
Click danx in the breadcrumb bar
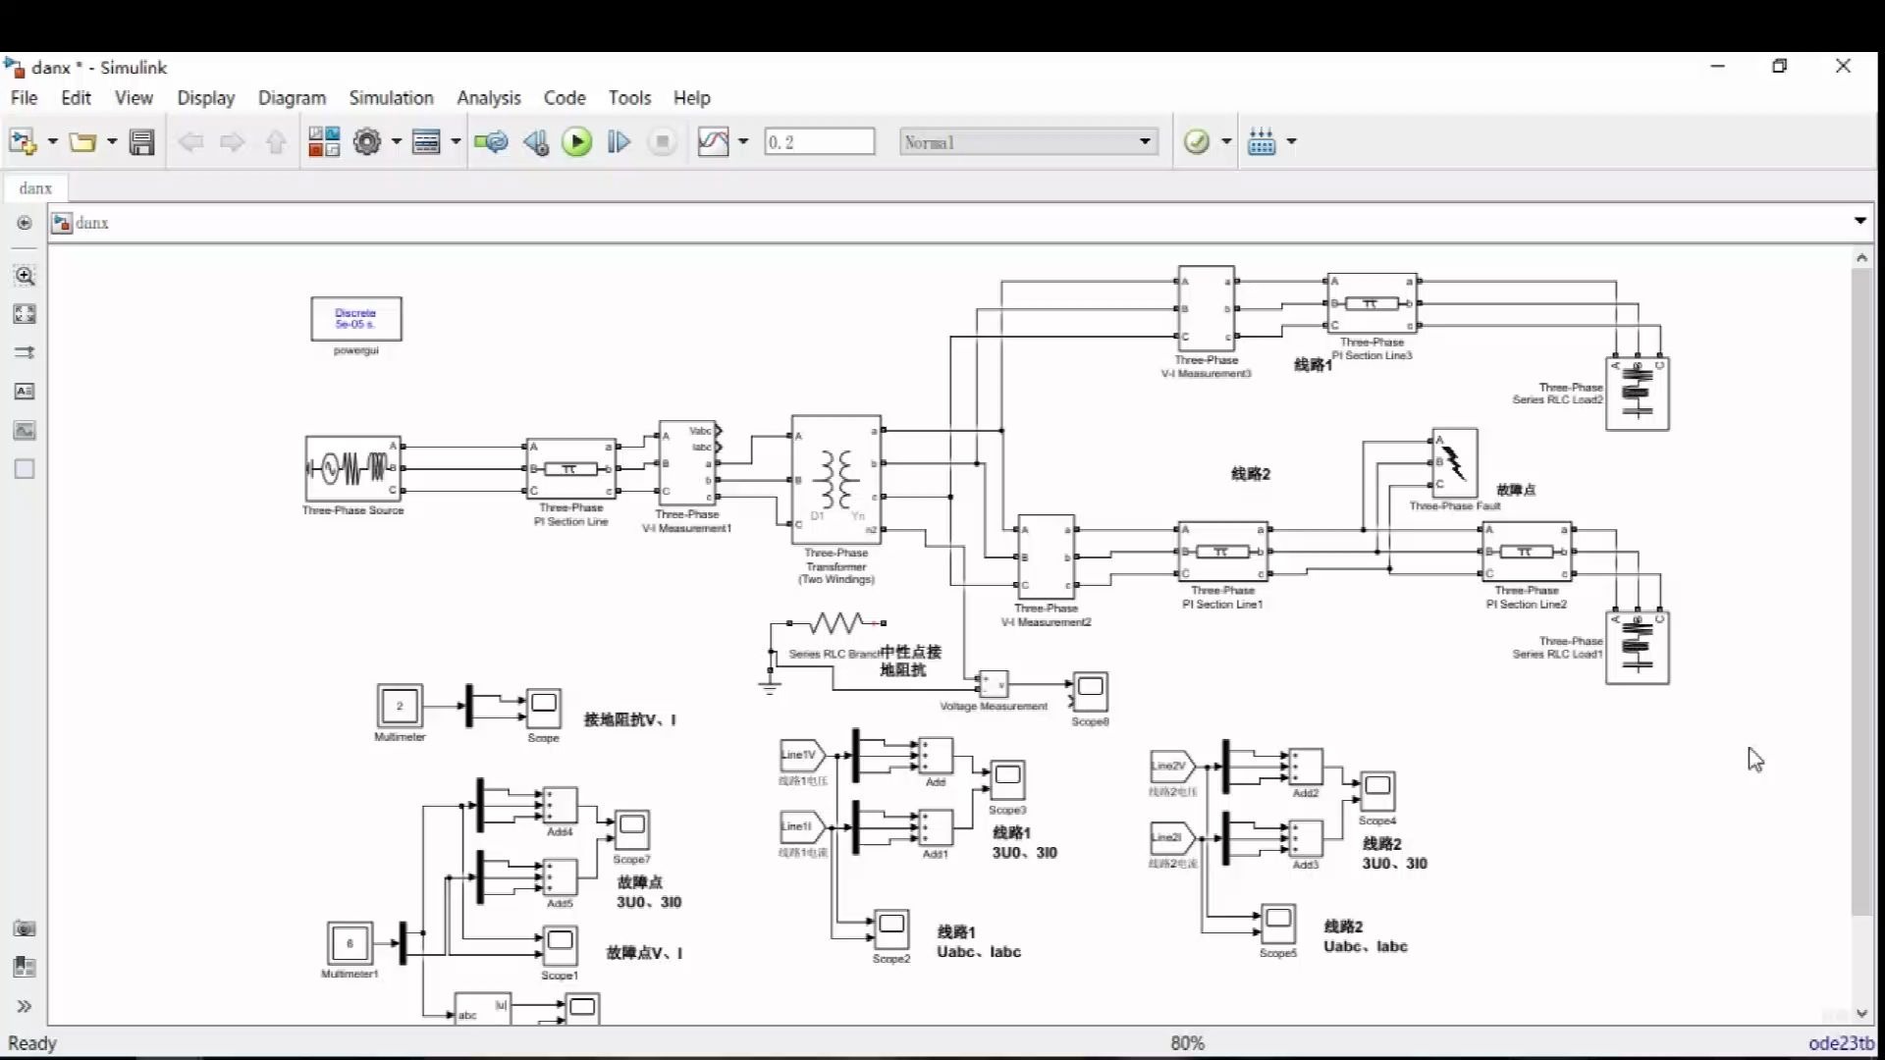tap(91, 223)
